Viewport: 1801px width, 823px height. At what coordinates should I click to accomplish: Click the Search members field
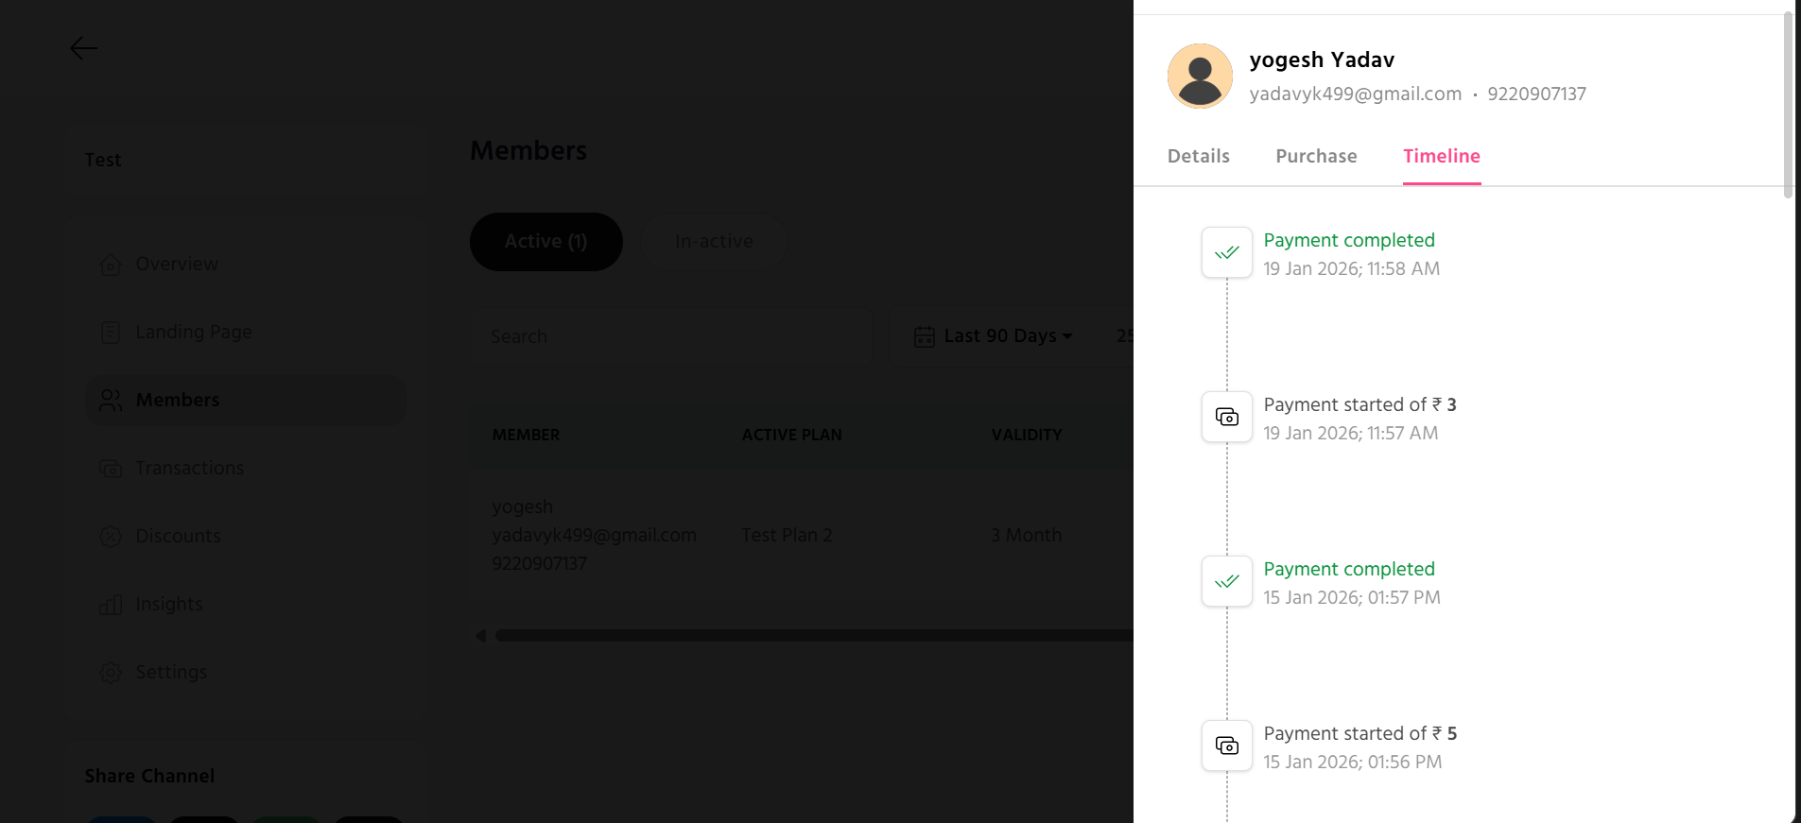click(671, 336)
